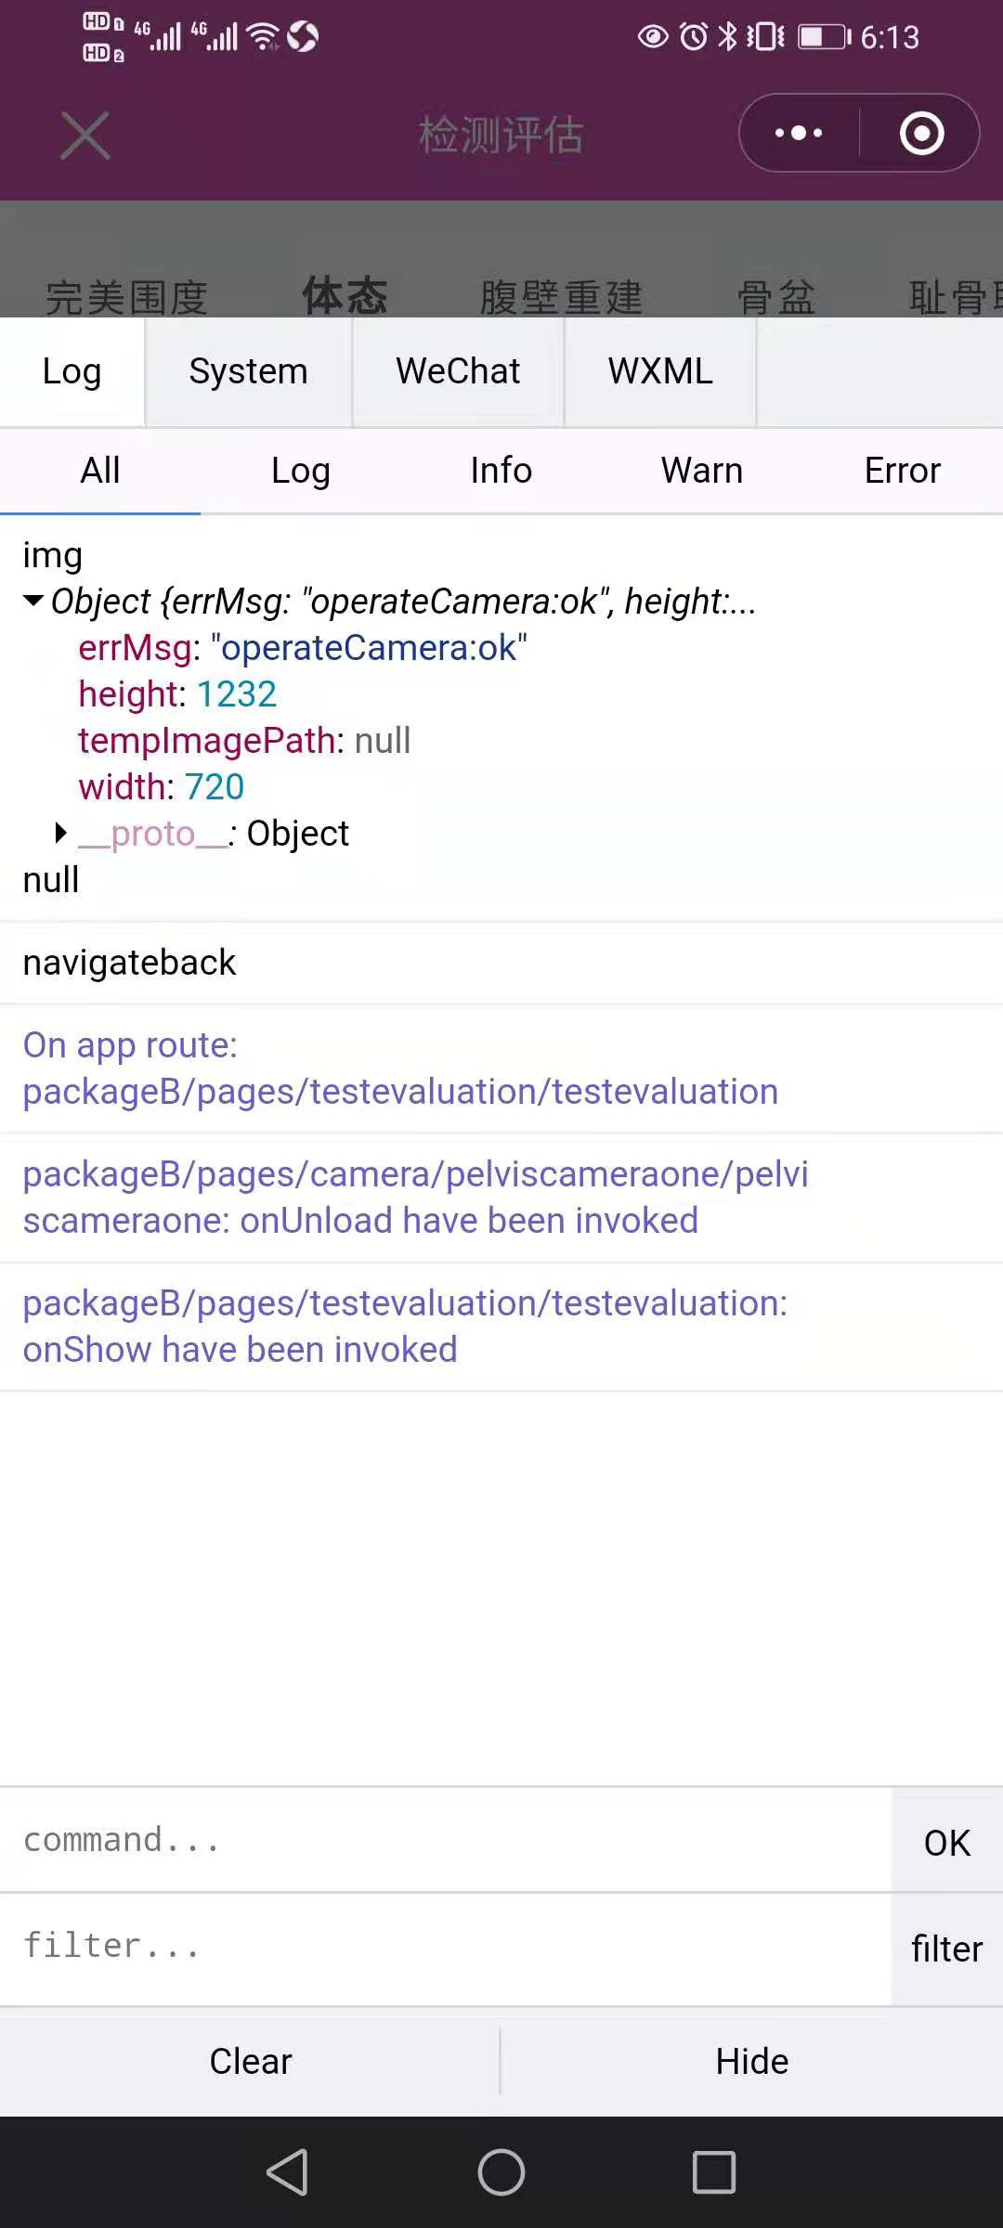
Task: Tap the mini program circle target icon
Action: coord(921,134)
